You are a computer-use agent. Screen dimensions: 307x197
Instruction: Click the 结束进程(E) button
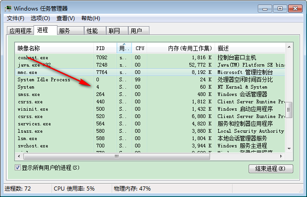(x=271, y=169)
